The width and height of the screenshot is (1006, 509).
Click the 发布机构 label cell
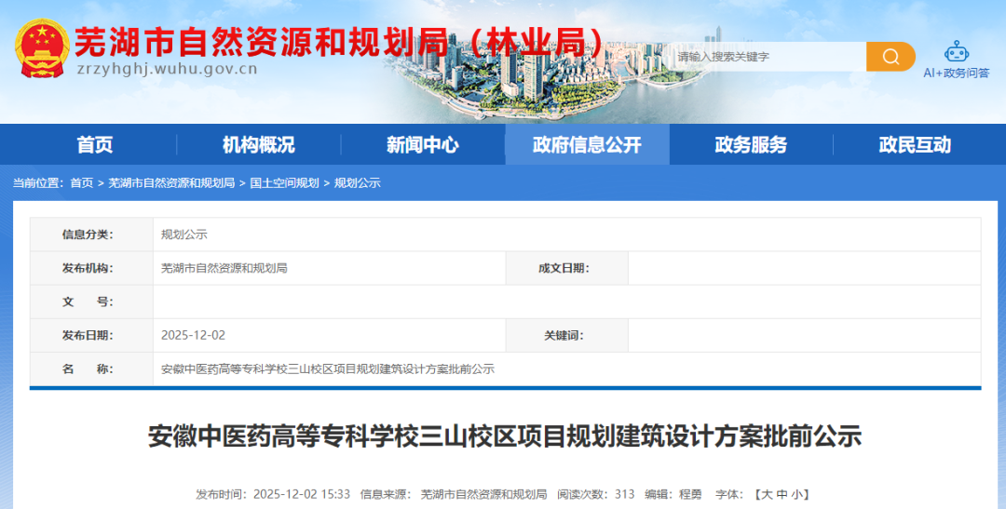coord(91,268)
